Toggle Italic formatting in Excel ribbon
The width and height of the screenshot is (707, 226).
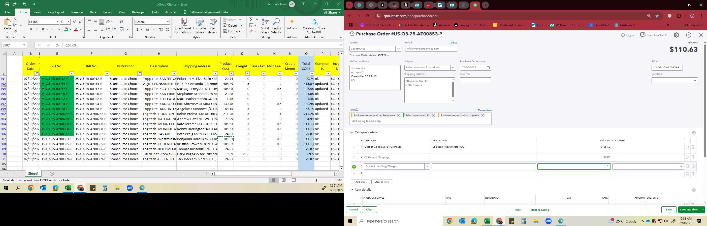click(x=37, y=30)
